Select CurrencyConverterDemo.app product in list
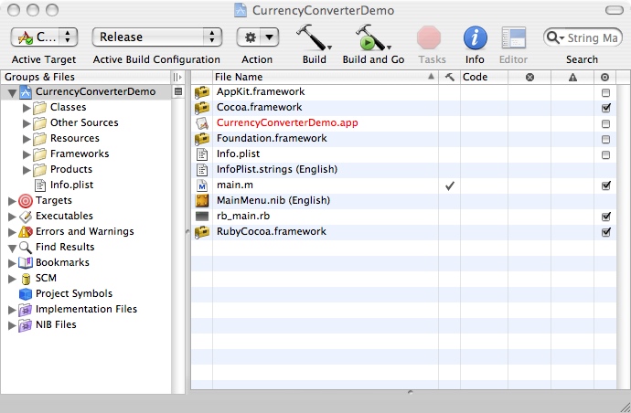This screenshot has height=413, width=631. [x=287, y=122]
